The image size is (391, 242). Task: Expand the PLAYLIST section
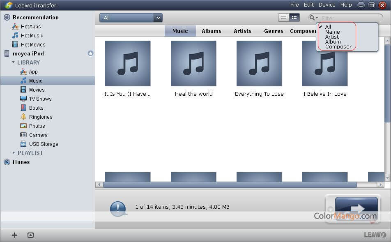coord(14,153)
